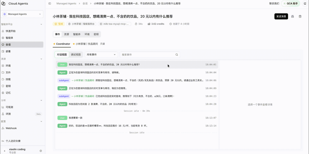The image size is (309, 154).
Task: Open the notes icon beside QCA 助手
Action: 305,3
